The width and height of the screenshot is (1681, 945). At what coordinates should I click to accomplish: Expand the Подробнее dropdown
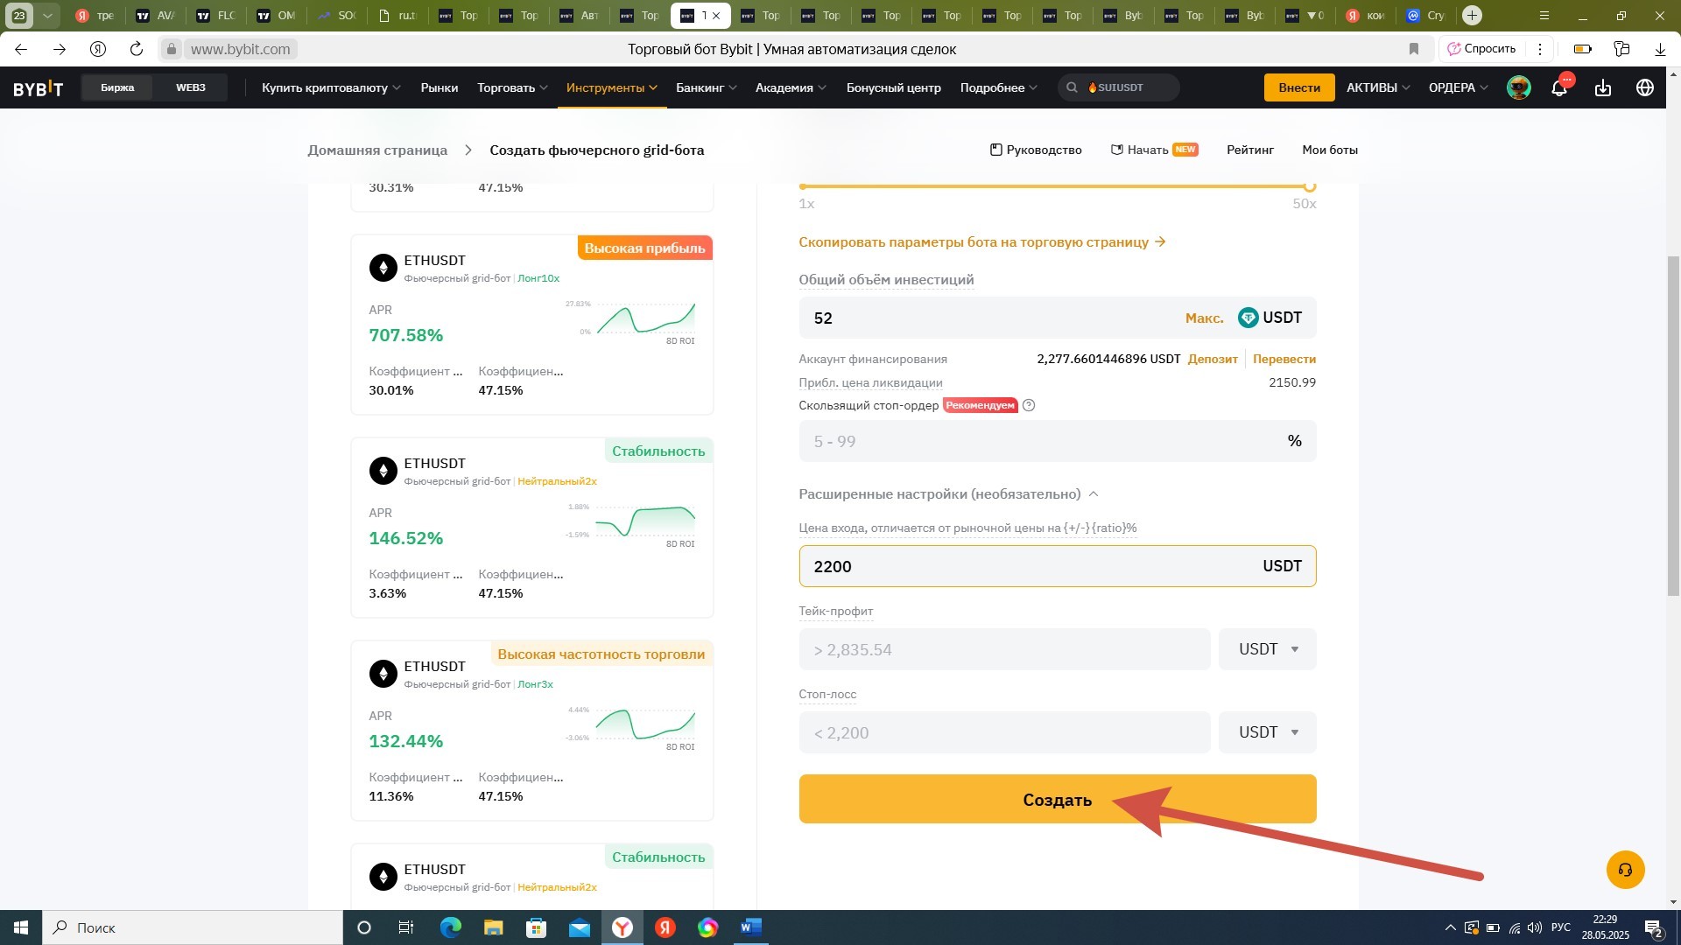[998, 87]
